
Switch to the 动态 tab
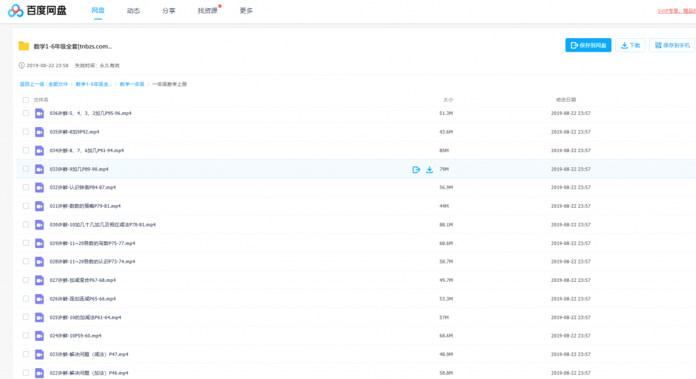(x=133, y=11)
